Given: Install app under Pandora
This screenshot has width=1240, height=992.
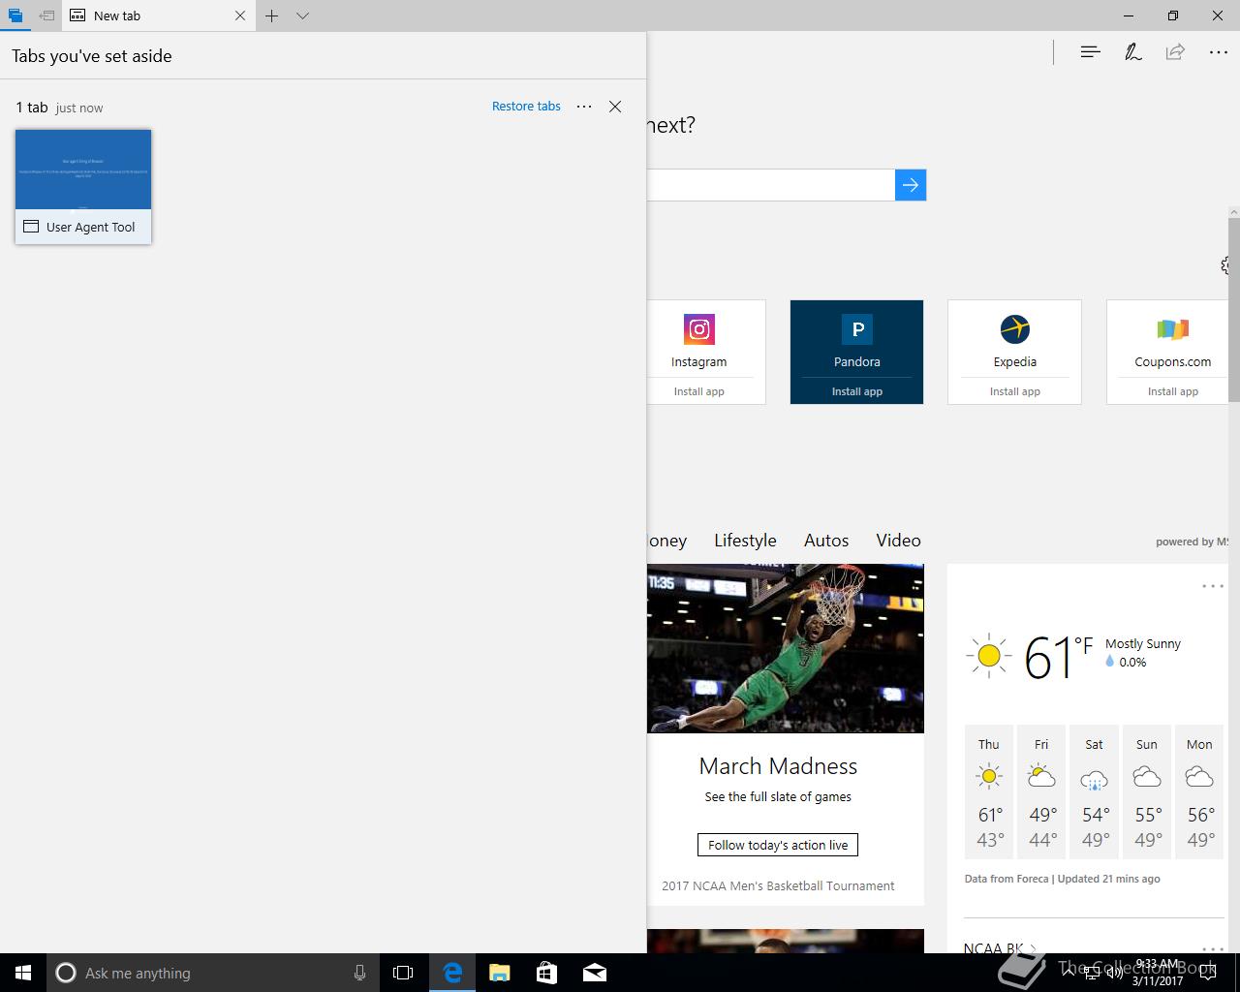Looking at the screenshot, I should 857,391.
